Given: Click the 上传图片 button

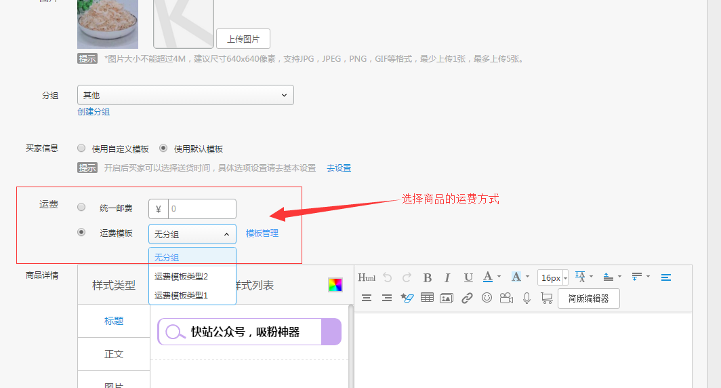Looking at the screenshot, I should (x=243, y=39).
